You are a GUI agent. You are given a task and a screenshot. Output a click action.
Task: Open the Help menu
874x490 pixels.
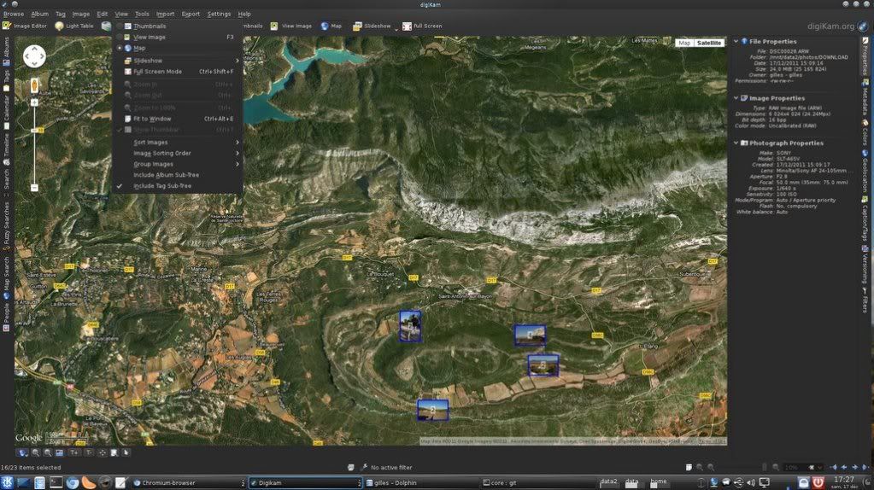244,14
